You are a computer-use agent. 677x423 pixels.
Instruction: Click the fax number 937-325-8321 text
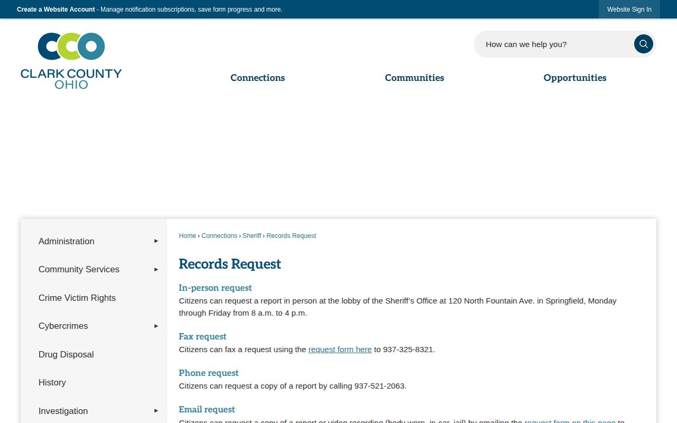click(408, 350)
